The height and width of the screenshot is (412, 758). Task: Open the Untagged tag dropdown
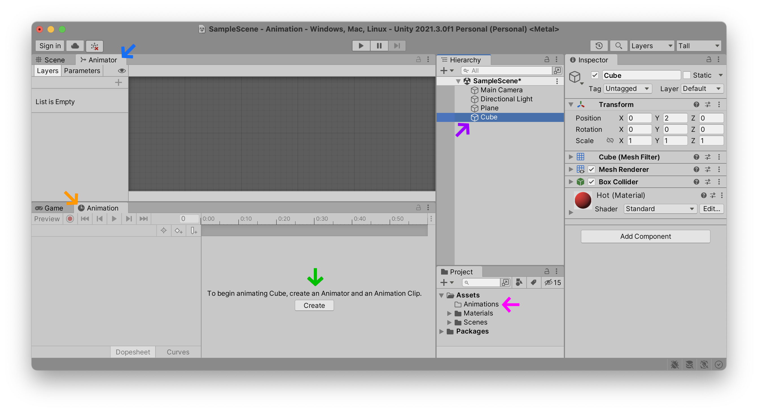point(628,89)
